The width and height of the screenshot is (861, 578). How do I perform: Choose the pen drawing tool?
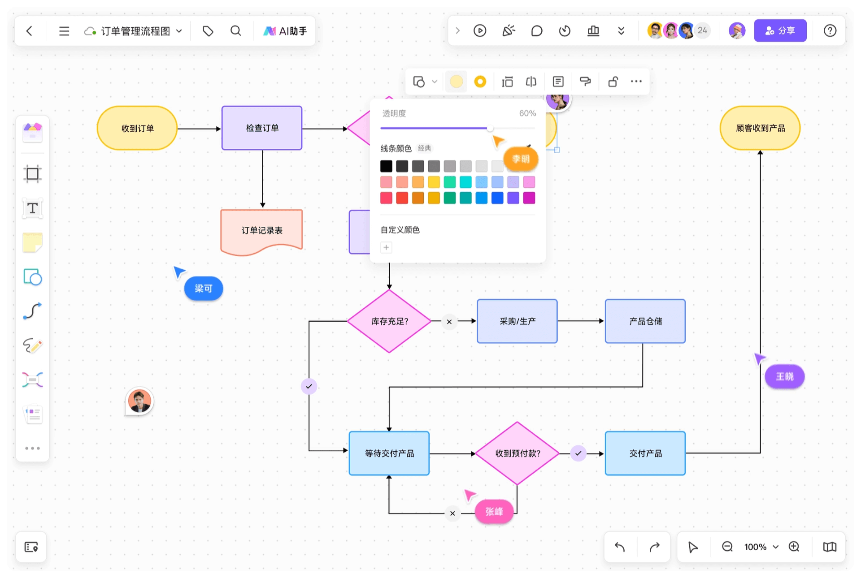click(32, 345)
